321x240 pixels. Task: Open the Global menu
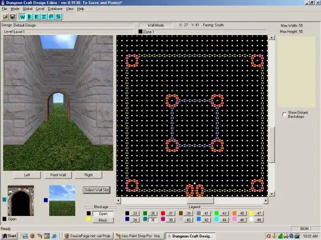click(x=28, y=9)
